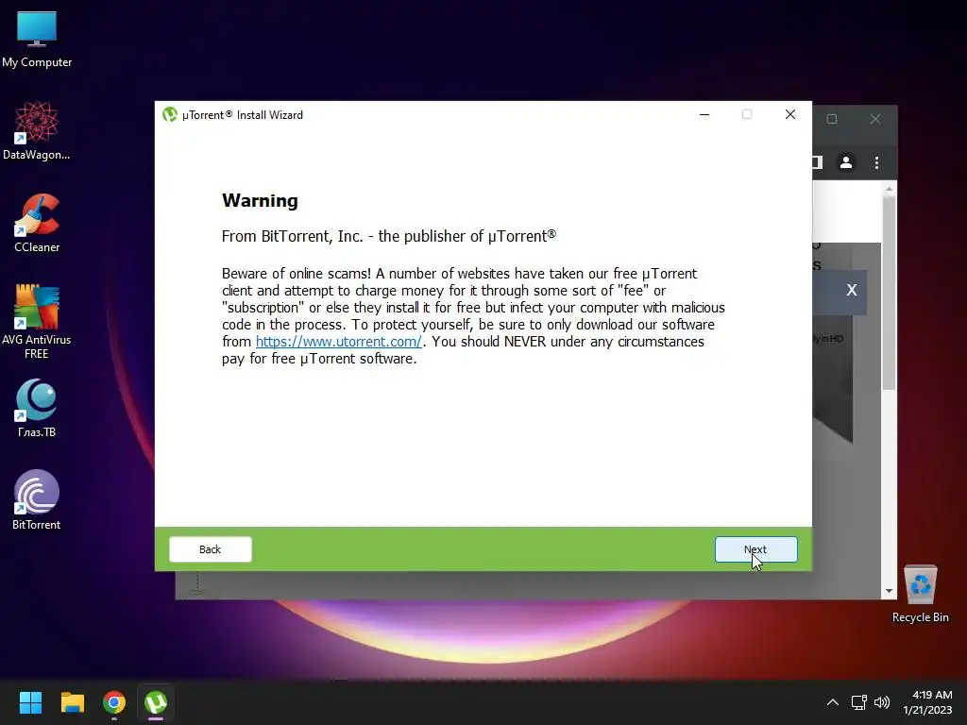Click the Next button in the install wizard
The height and width of the screenshot is (725, 967).
click(756, 549)
